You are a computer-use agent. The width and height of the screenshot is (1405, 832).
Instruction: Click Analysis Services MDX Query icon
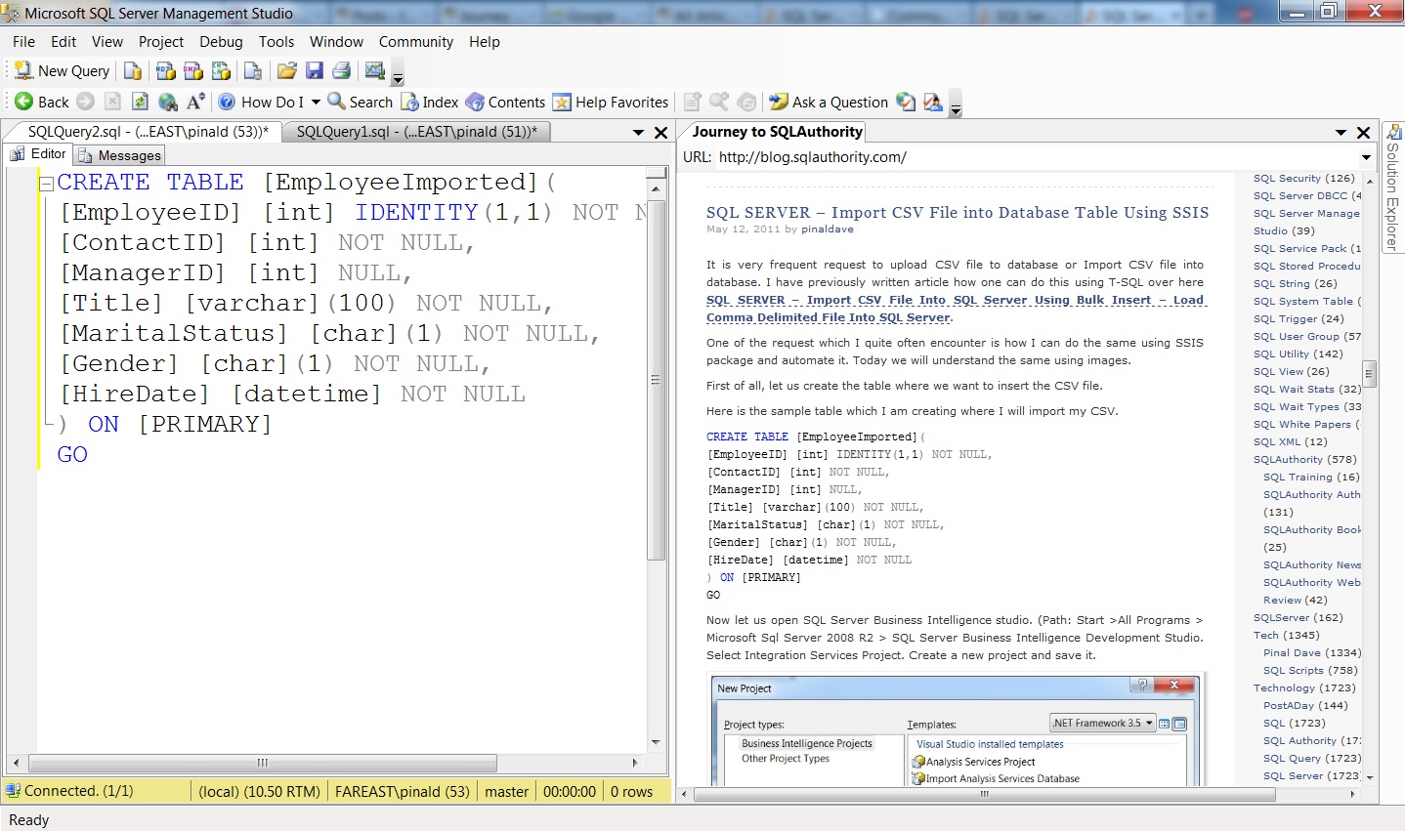pyautogui.click(x=166, y=71)
